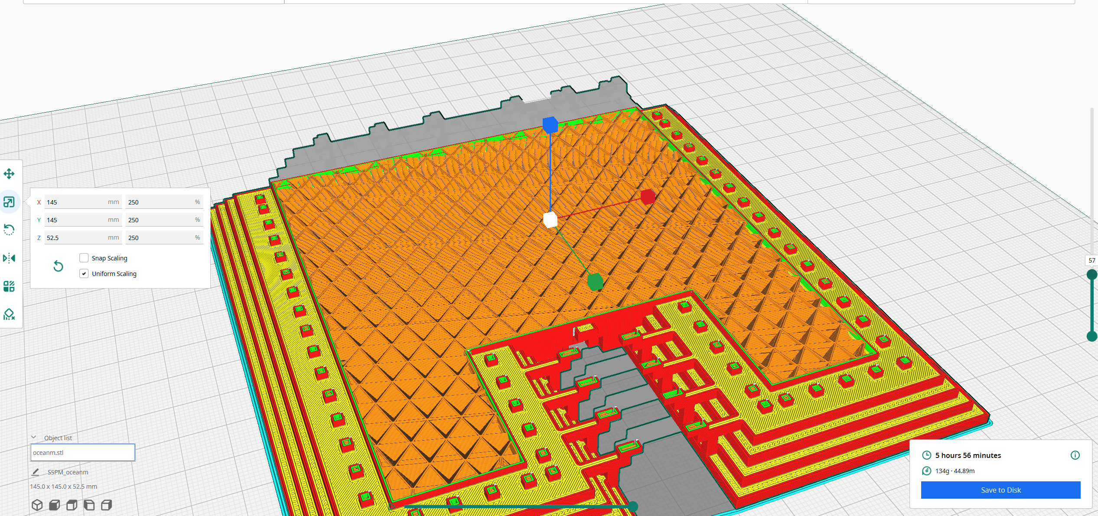Switch to 3D isometric view cube icon
The width and height of the screenshot is (1098, 516).
[x=37, y=505]
